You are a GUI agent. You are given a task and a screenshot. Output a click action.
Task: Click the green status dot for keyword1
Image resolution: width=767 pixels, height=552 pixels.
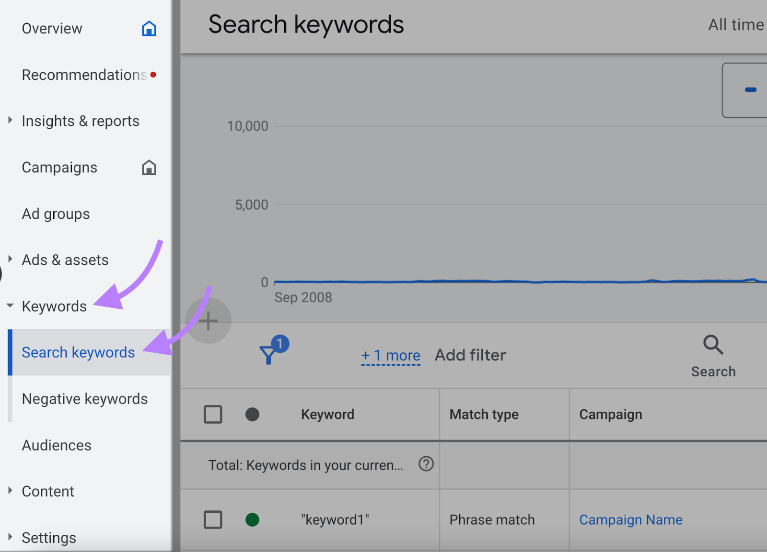point(252,519)
